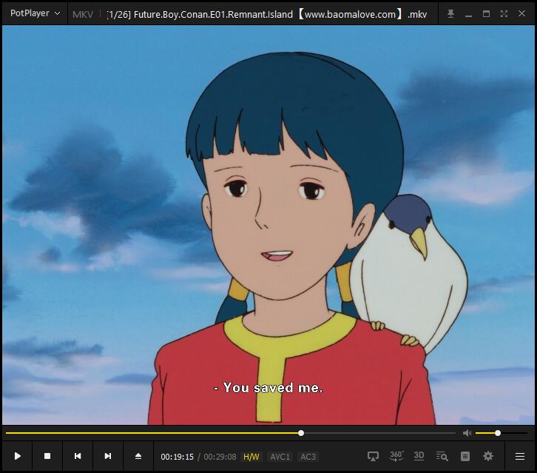
Task: Click the Future.Boy.Conan.E01 file title
Action: click(267, 14)
